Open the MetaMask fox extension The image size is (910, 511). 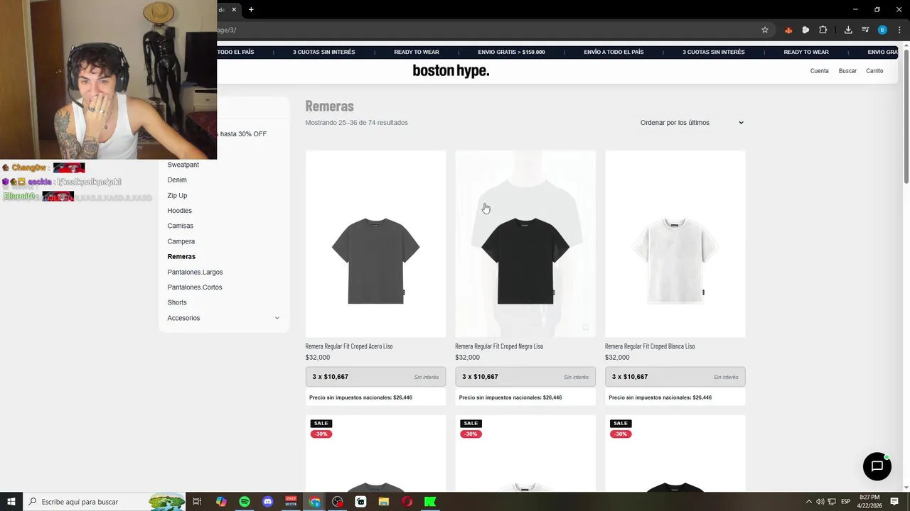(788, 30)
